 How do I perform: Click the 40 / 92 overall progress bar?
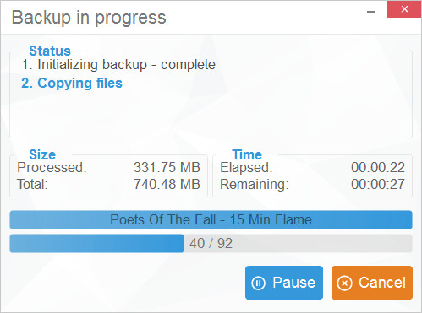211,243
